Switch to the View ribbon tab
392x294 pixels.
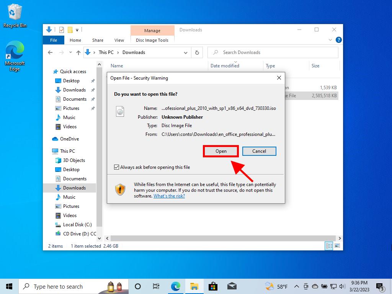(x=119, y=40)
